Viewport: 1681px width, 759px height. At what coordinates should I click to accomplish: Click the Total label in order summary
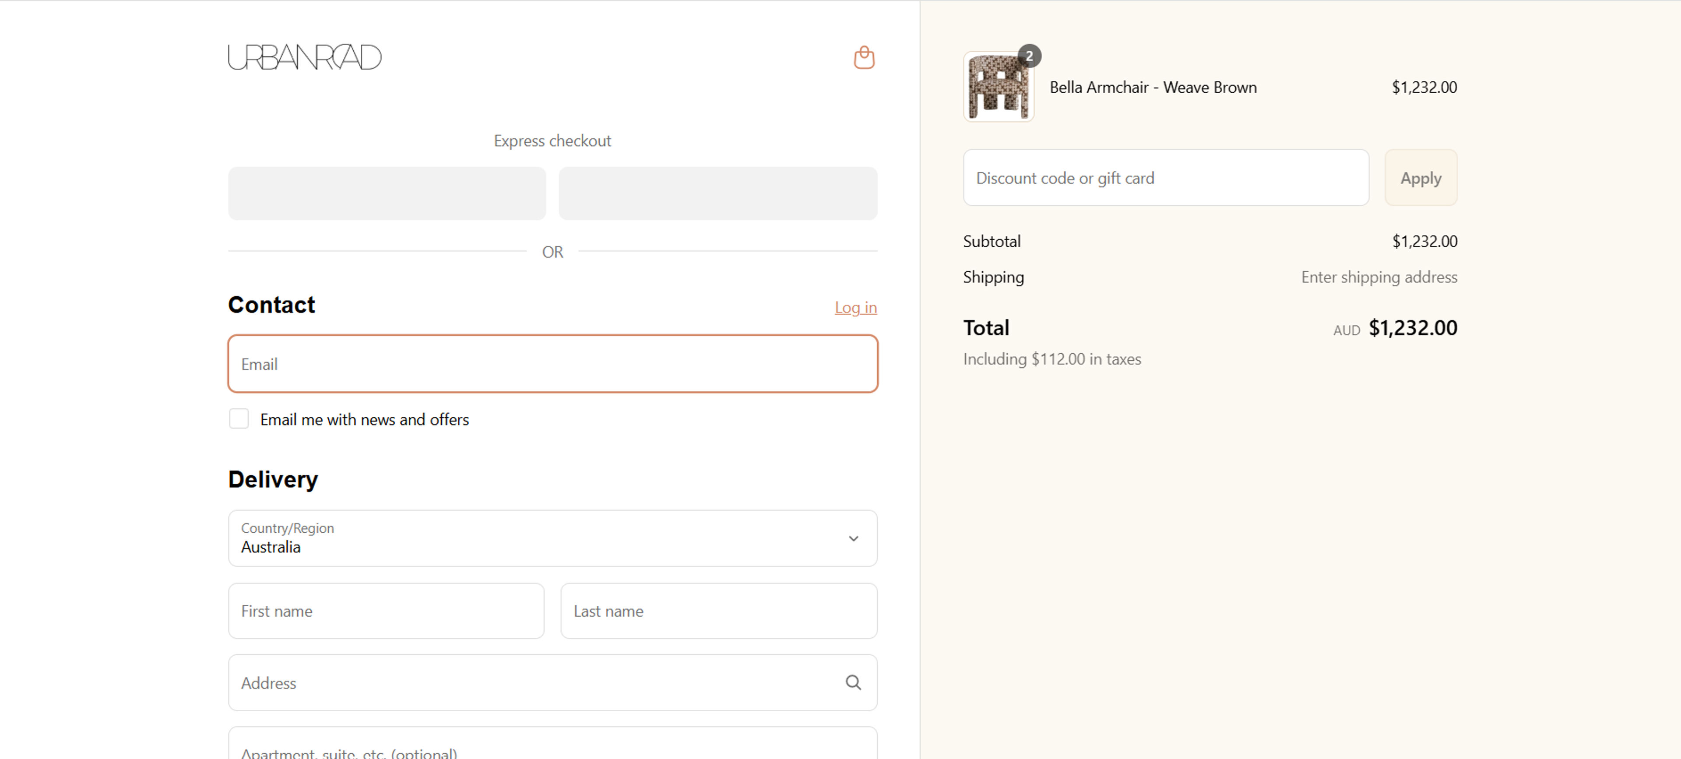(x=986, y=327)
